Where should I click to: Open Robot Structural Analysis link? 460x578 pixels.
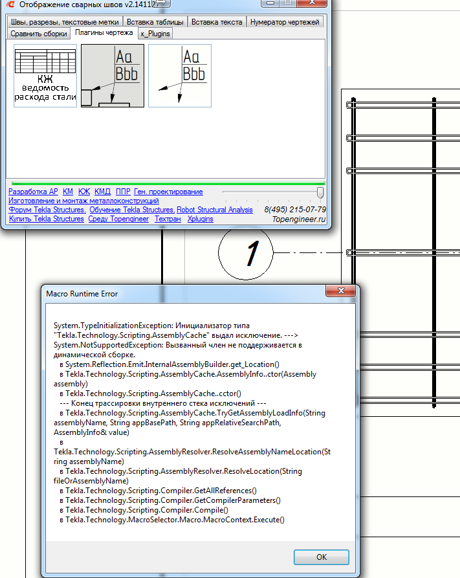(x=215, y=210)
